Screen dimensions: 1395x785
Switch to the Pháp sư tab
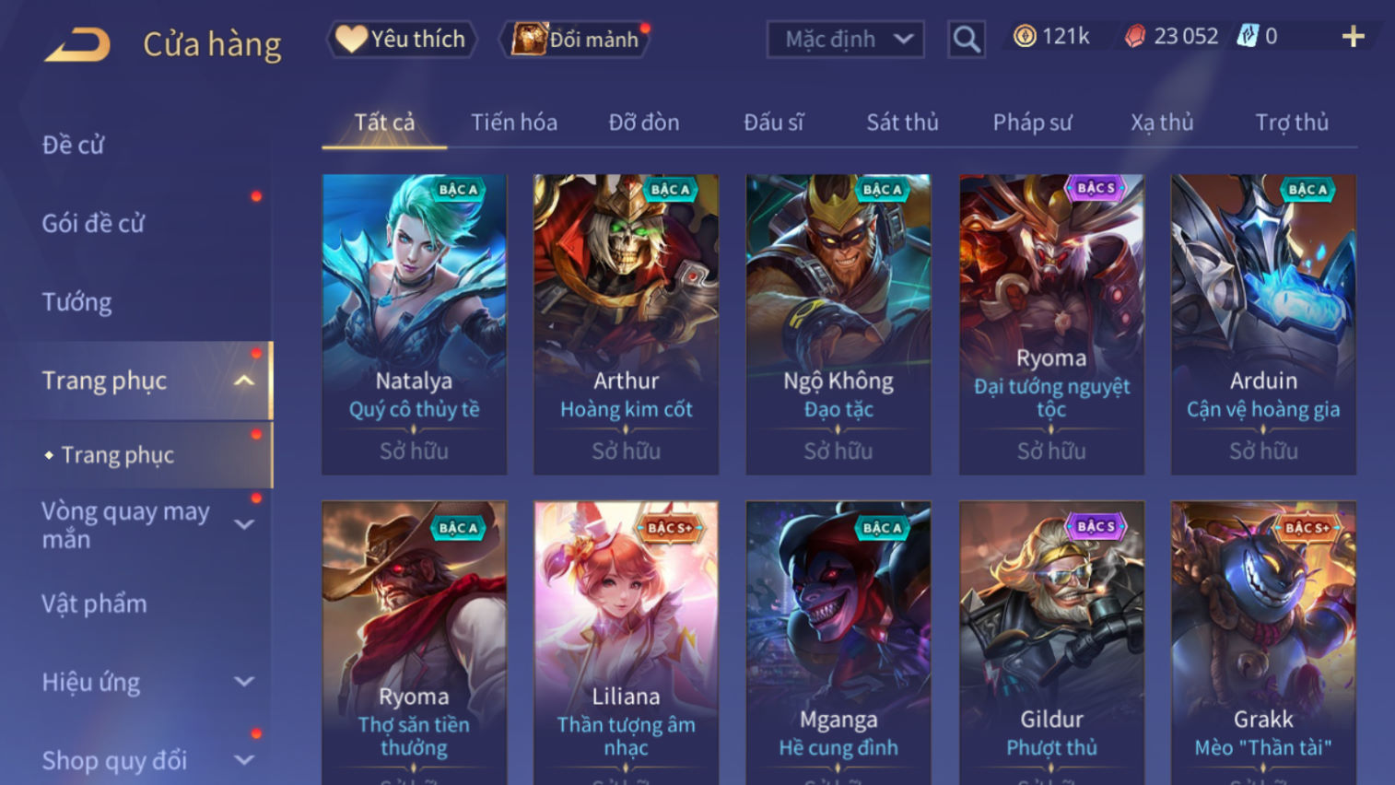coord(1032,122)
